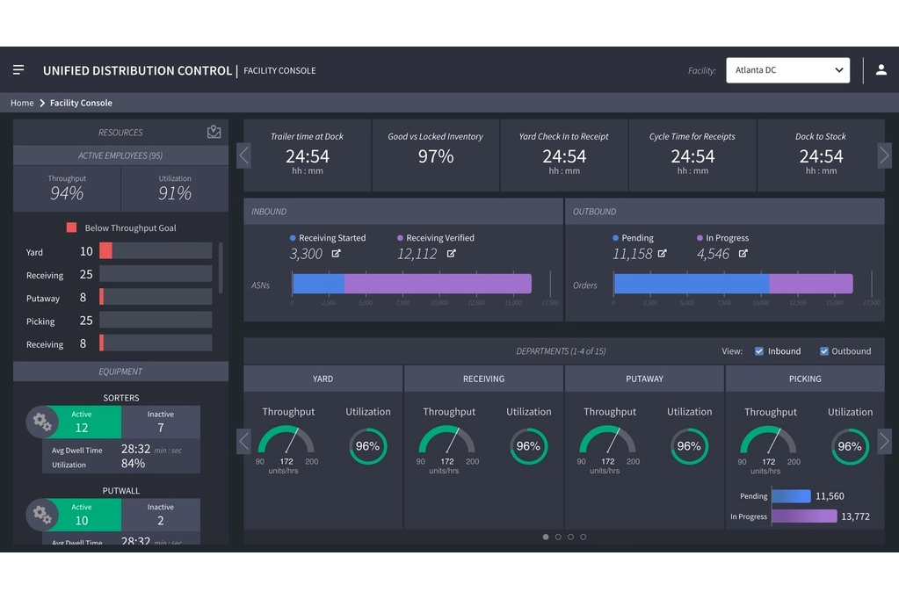Jump to second departments pagination dot

[x=558, y=538]
